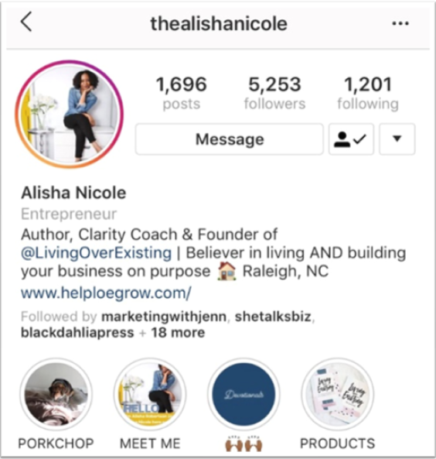Viewport: 436px width, 459px height.
Task: Toggle the following status person-check button
Action: [x=351, y=139]
